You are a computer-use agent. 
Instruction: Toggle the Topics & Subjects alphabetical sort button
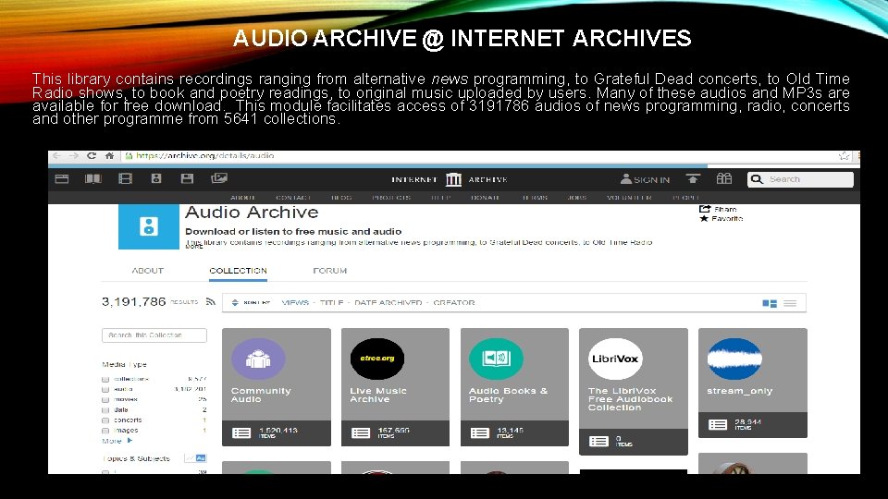201,458
